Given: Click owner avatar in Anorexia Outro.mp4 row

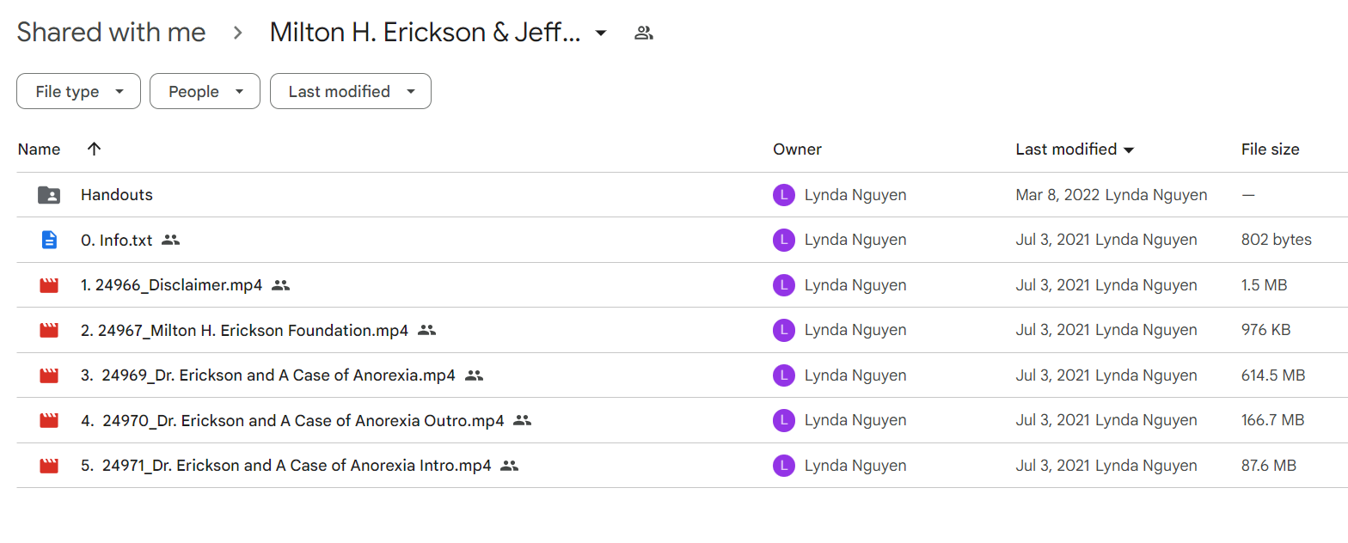Looking at the screenshot, I should tap(783, 420).
